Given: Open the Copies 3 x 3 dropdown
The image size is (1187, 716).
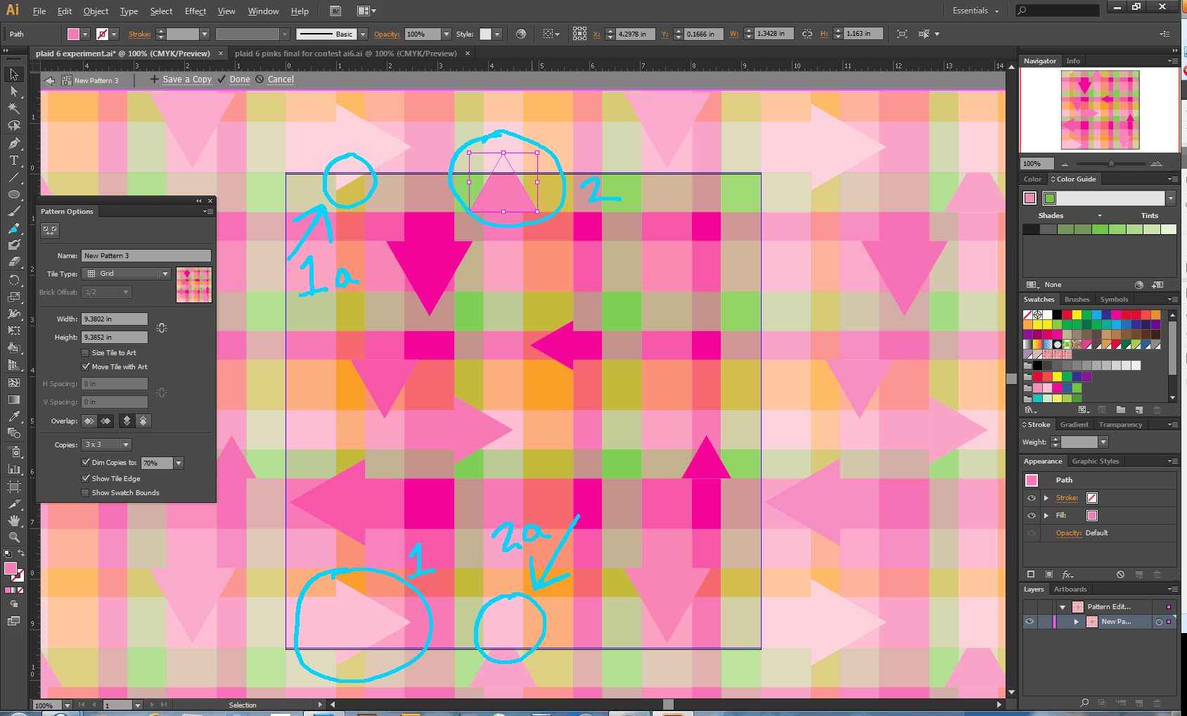Looking at the screenshot, I should point(107,445).
